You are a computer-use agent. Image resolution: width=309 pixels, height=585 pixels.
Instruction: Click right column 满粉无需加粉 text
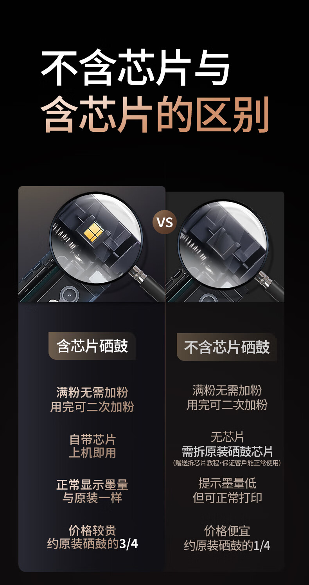(x=227, y=390)
